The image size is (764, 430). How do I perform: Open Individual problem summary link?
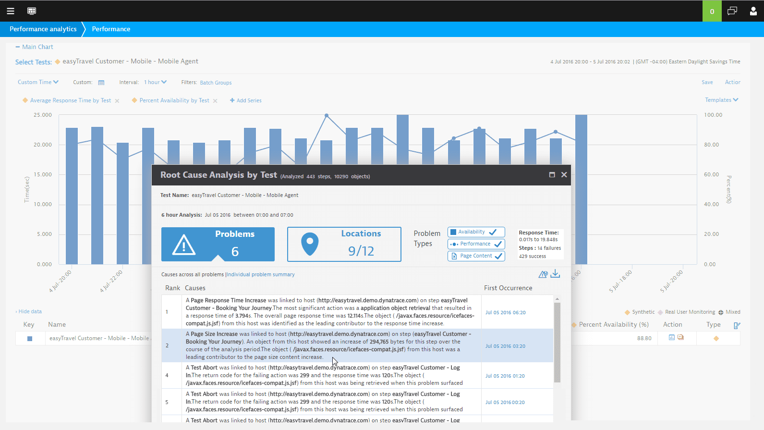coord(261,275)
